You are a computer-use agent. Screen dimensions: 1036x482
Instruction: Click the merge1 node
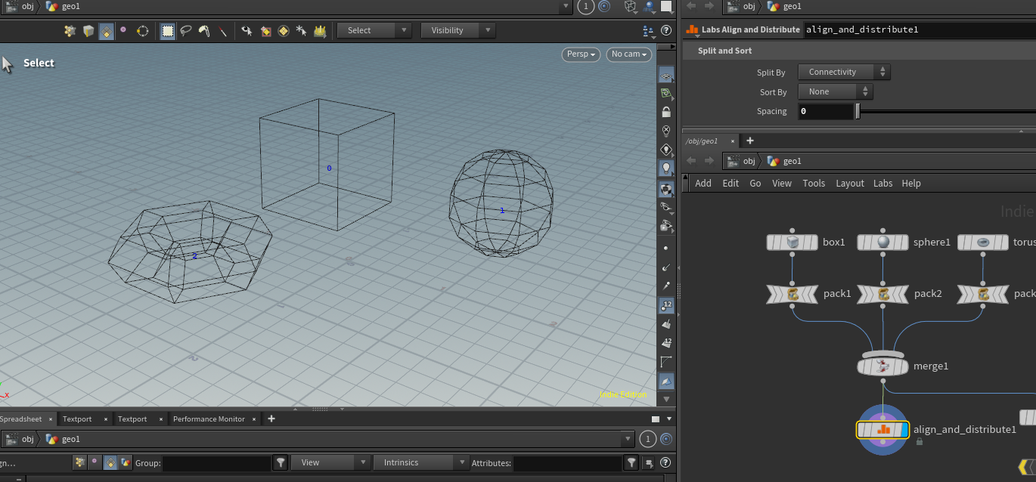pos(882,366)
